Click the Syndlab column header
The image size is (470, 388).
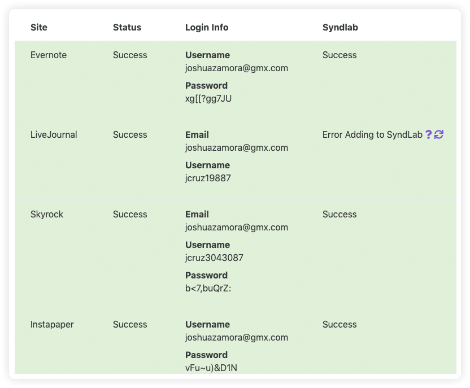340,27
